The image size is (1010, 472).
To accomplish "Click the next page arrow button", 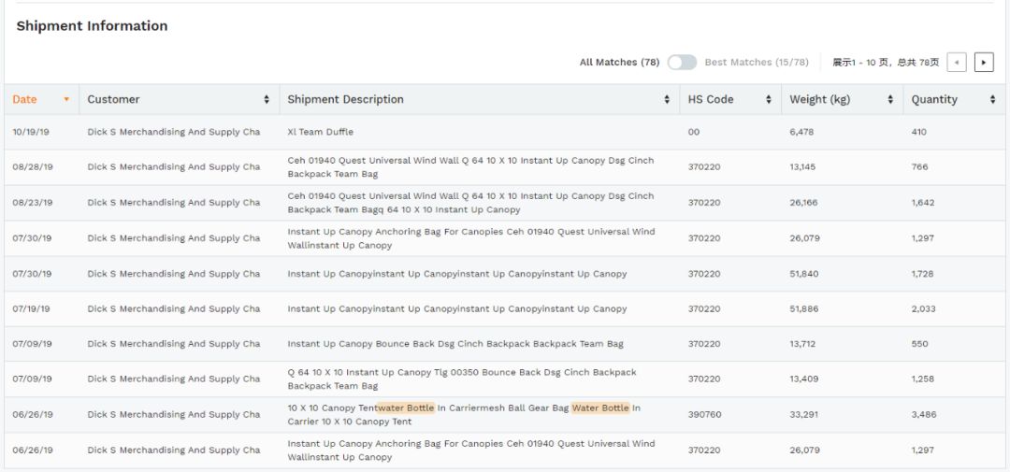I will point(983,63).
